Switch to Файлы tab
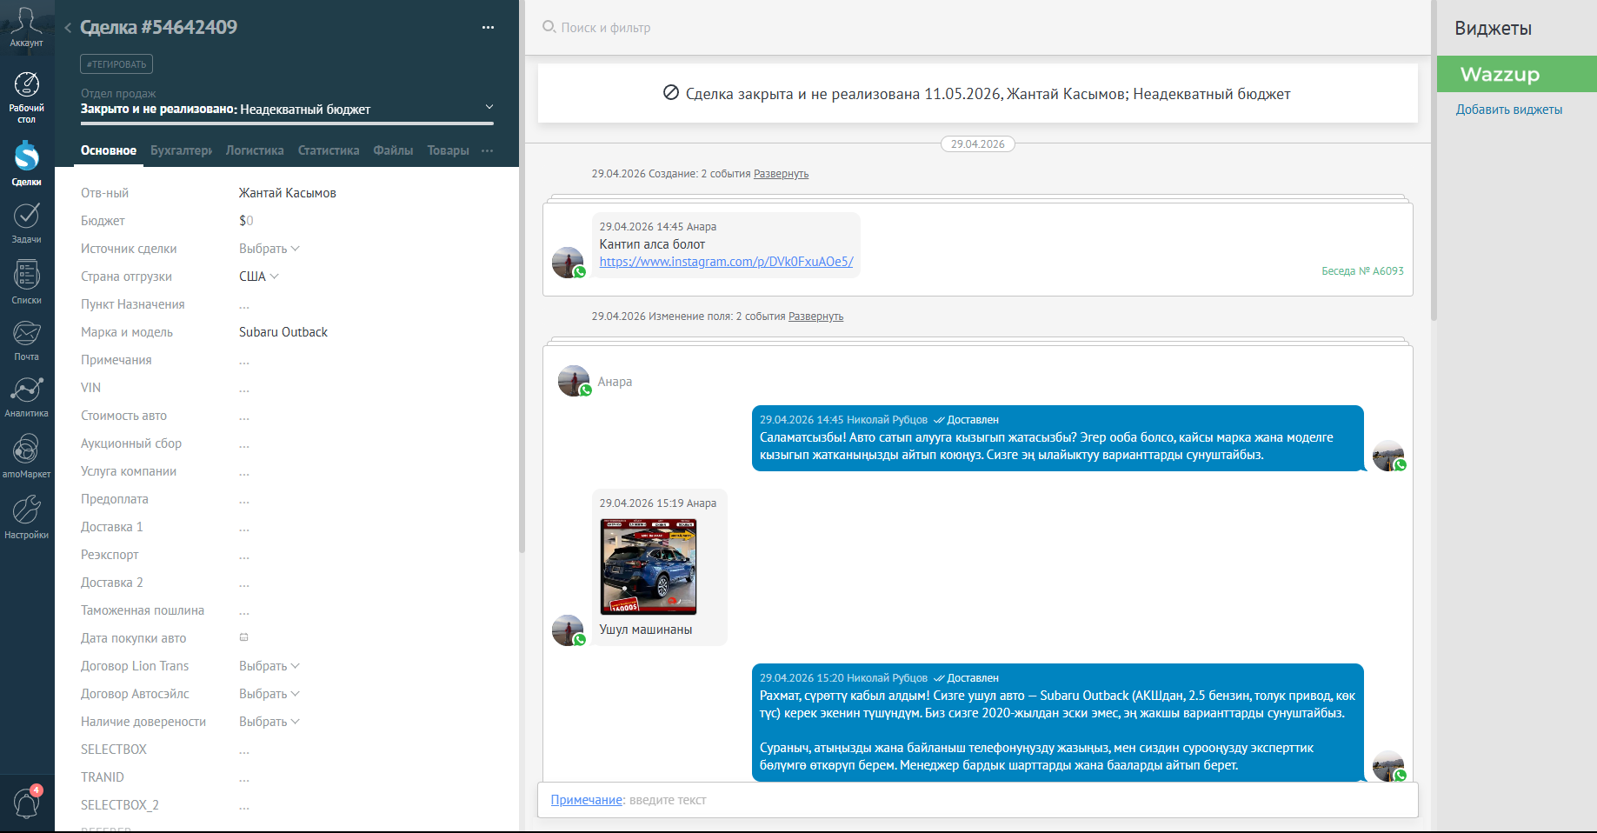This screenshot has height=833, width=1597. [393, 150]
